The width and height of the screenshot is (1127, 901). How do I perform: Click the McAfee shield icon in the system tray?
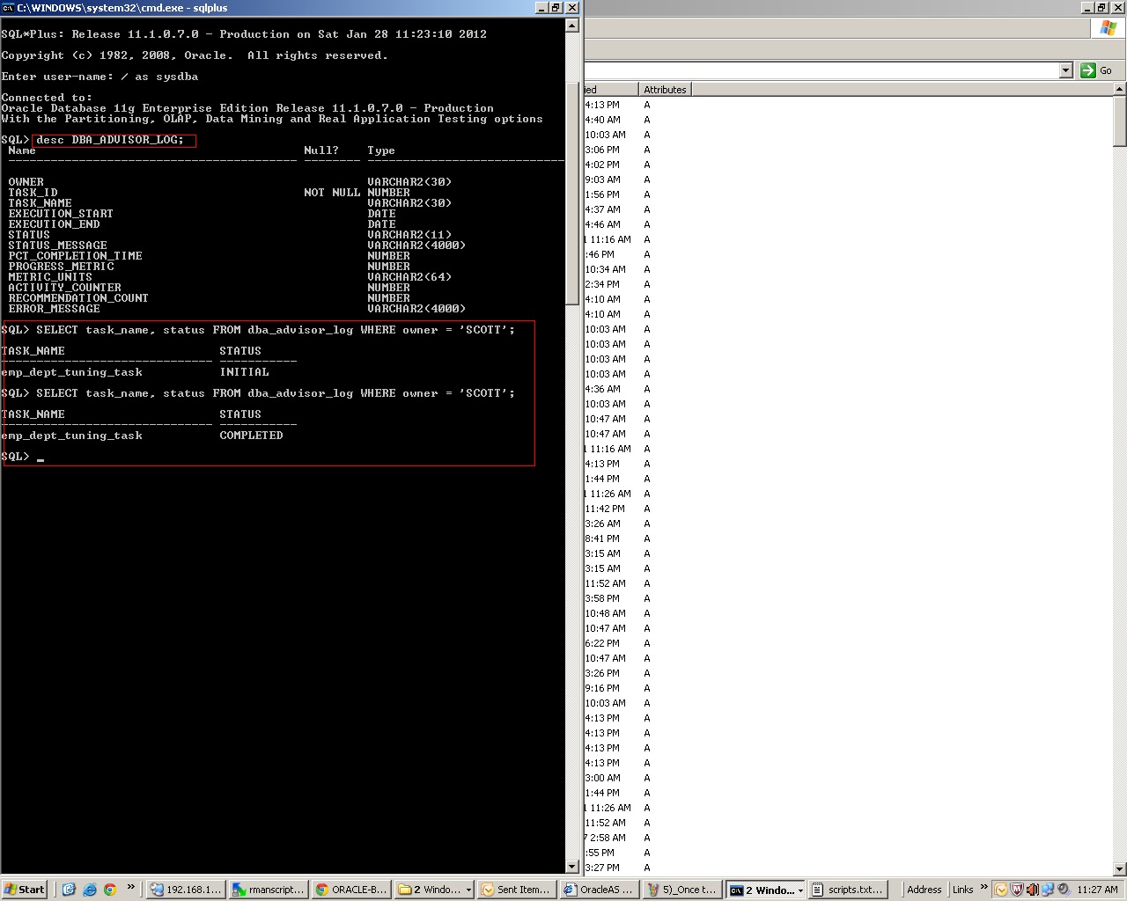(x=1017, y=890)
